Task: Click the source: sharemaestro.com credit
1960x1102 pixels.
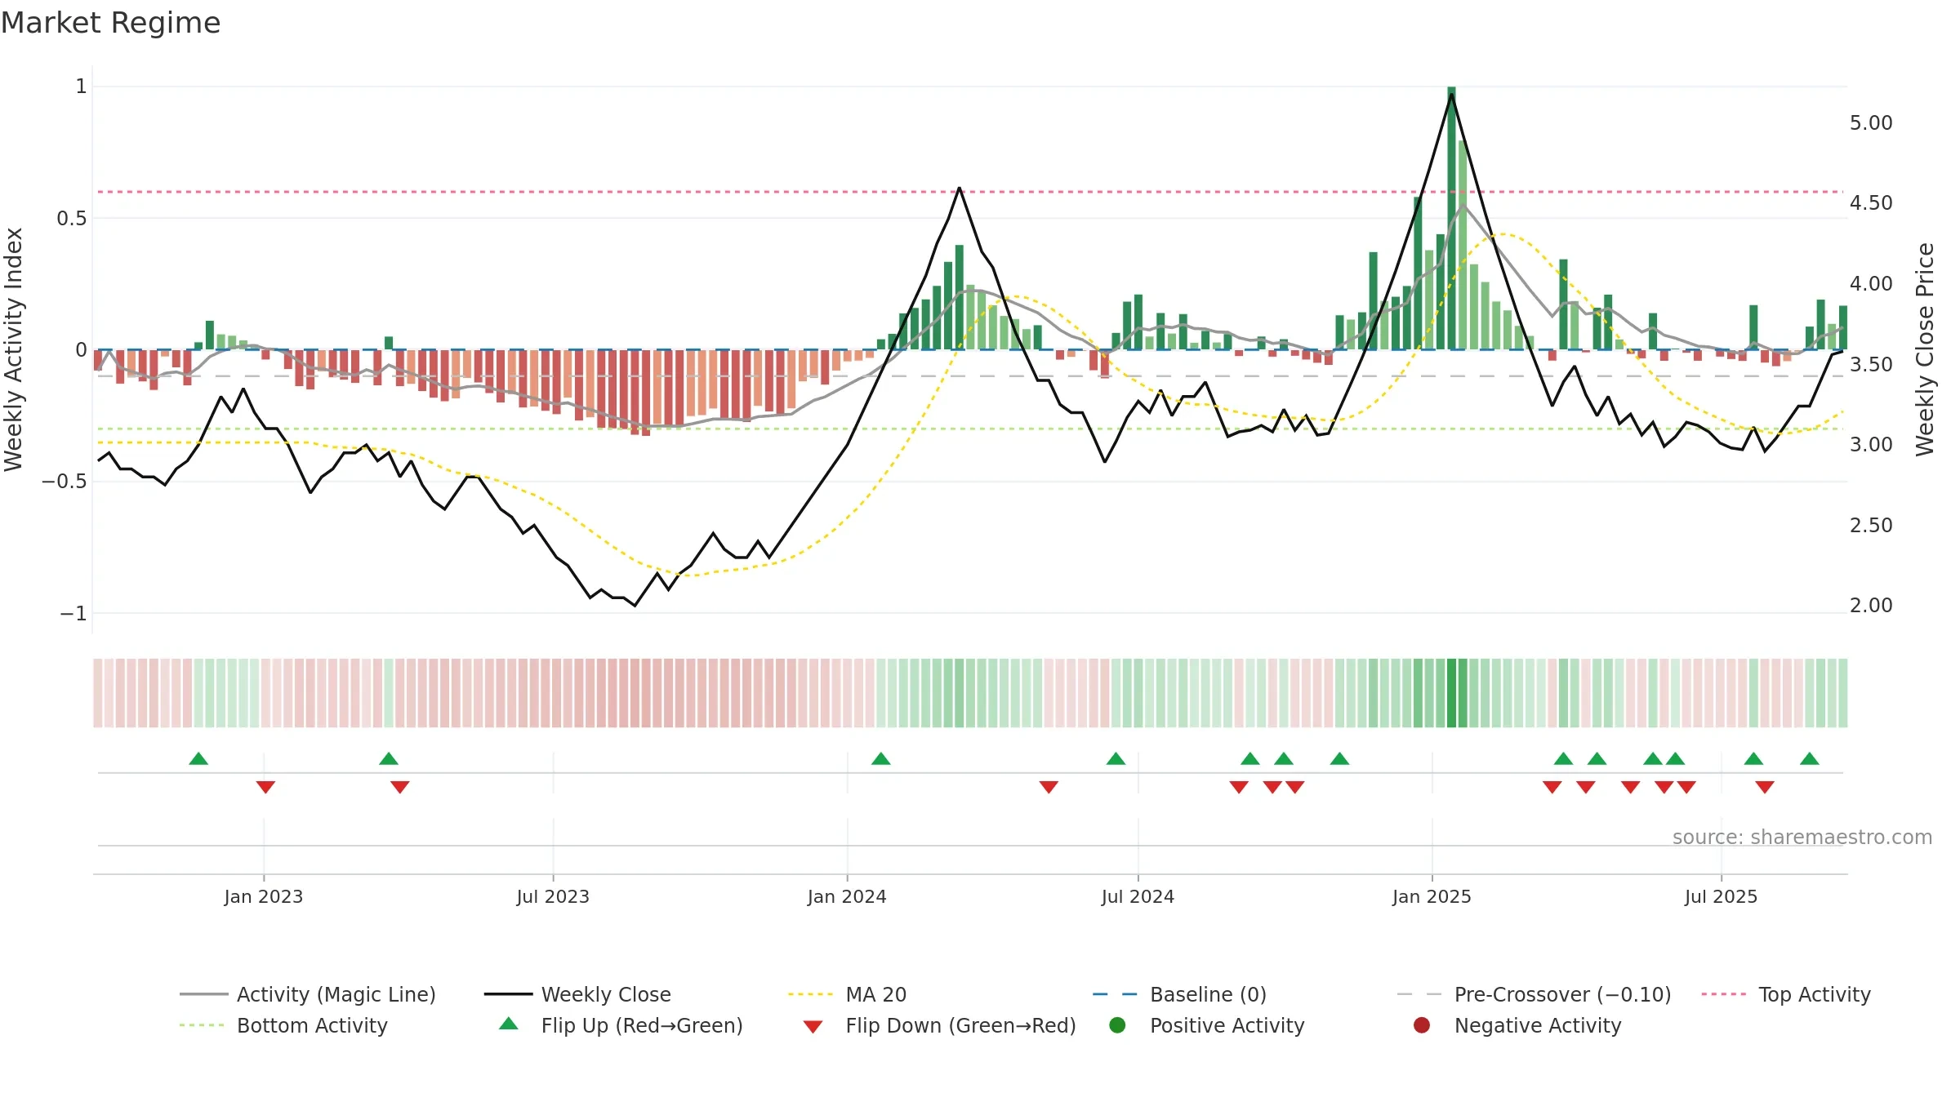Action: [1802, 838]
